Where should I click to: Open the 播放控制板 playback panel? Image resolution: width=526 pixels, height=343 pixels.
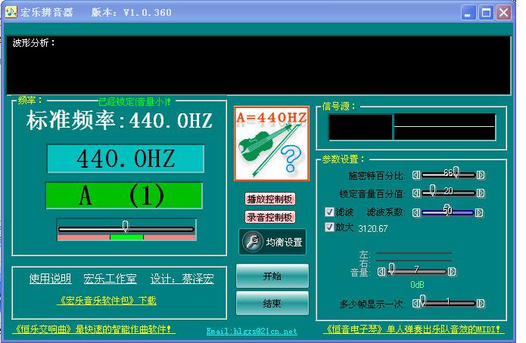click(x=270, y=199)
